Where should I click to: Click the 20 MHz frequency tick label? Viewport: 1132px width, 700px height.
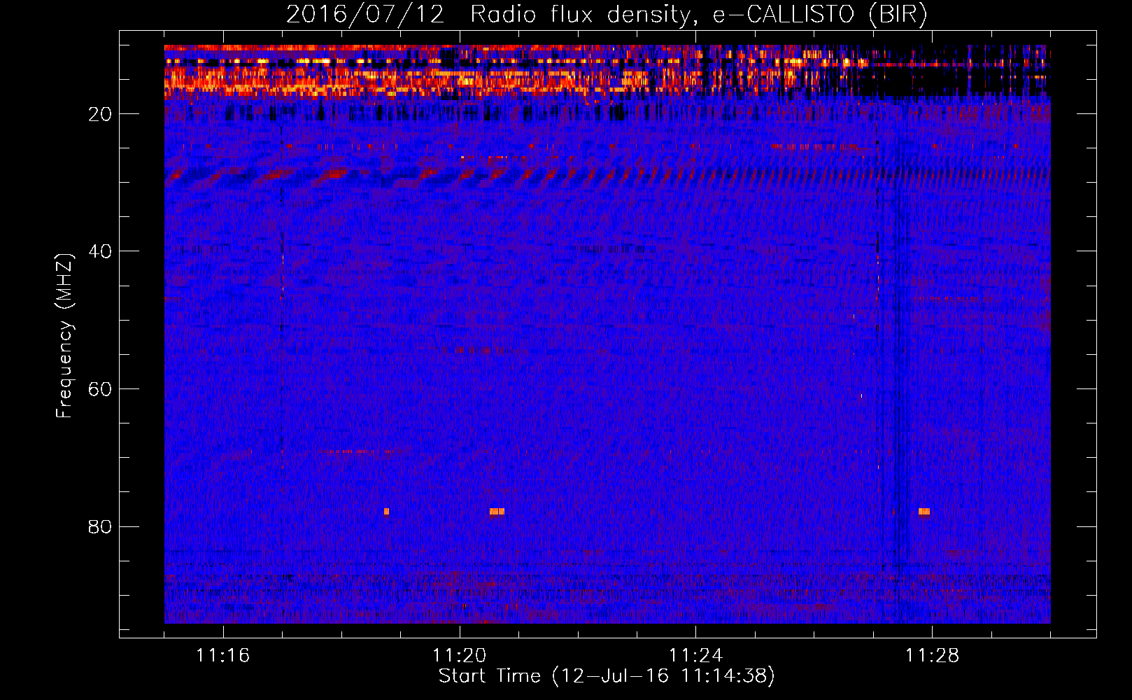100,114
